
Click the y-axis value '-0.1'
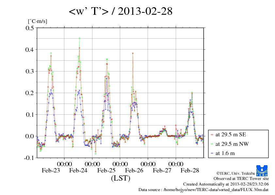coord(28,158)
